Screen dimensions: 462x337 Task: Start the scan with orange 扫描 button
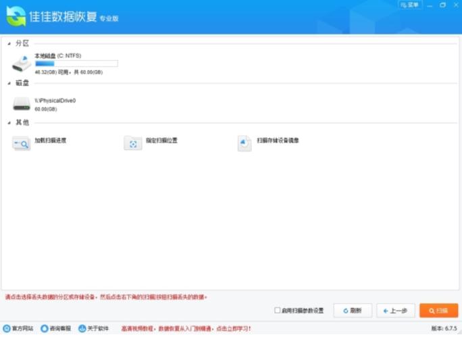[439, 311]
